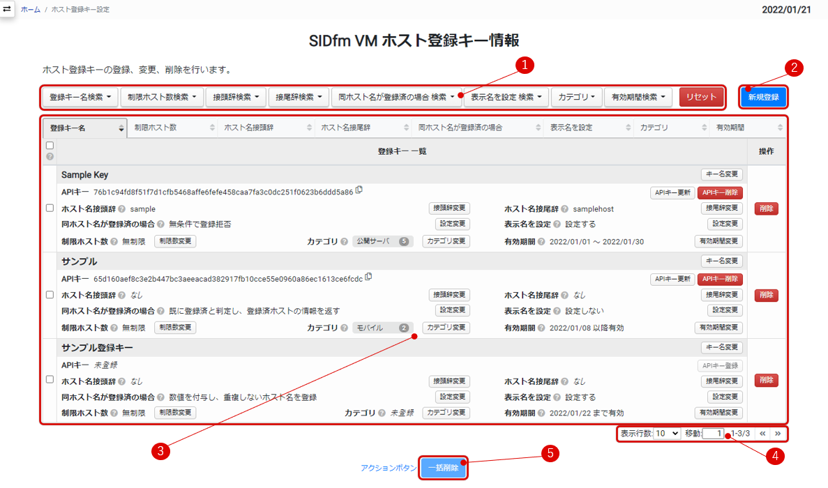Open help icon for Sample Key 有効期間
The image size is (828, 488).
pos(541,242)
